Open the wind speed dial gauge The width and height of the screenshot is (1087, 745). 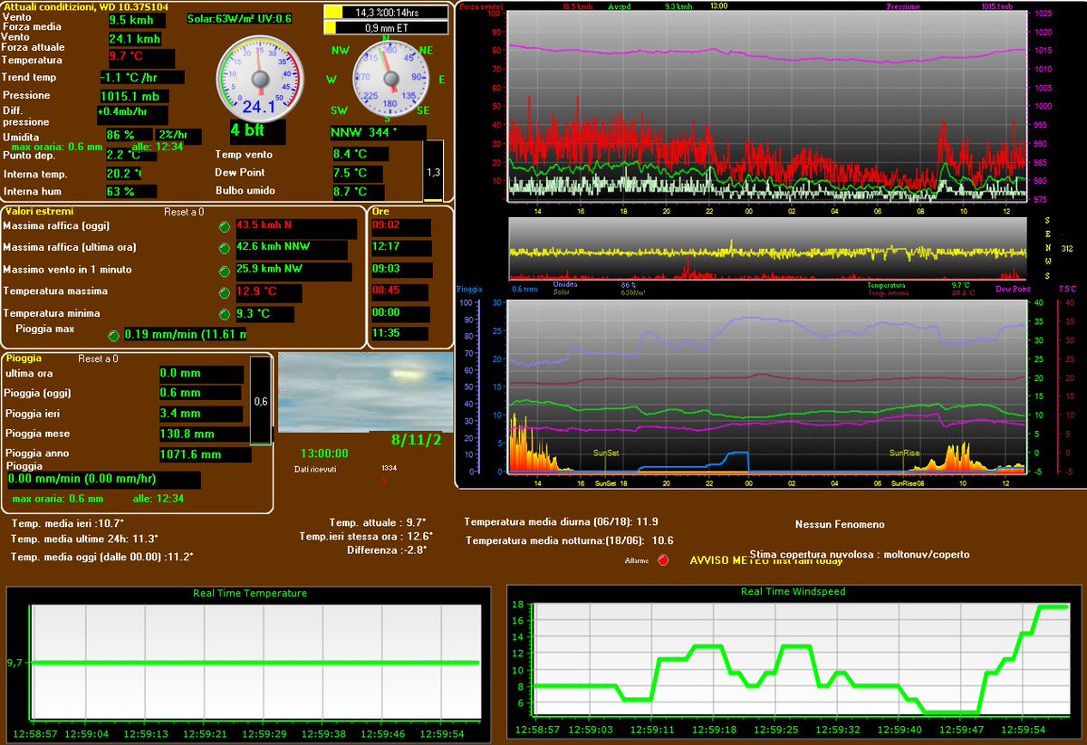259,77
